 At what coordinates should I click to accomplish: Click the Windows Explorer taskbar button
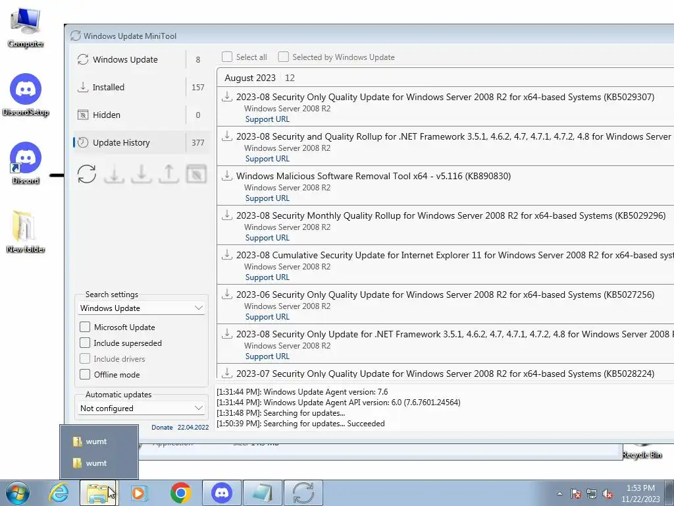point(98,493)
